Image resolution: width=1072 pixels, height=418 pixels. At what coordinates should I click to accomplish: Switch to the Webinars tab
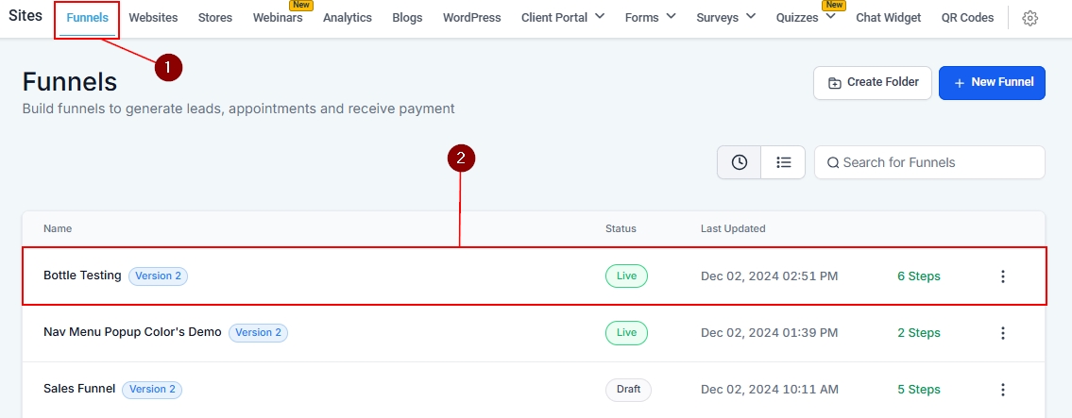click(x=278, y=18)
